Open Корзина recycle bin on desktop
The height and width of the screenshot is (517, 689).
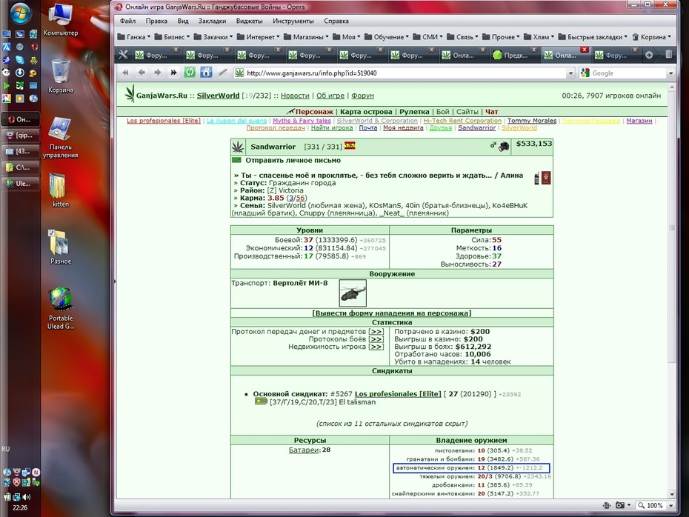[x=61, y=76]
